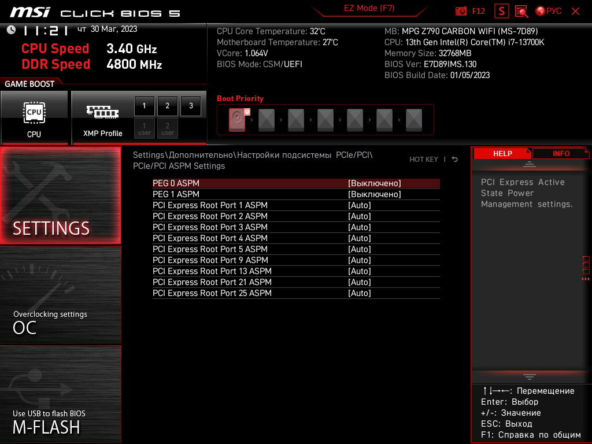This screenshot has height=444, width=592.
Task: Open Root Port 2 ASPM [Auto] value
Action: [x=360, y=216]
